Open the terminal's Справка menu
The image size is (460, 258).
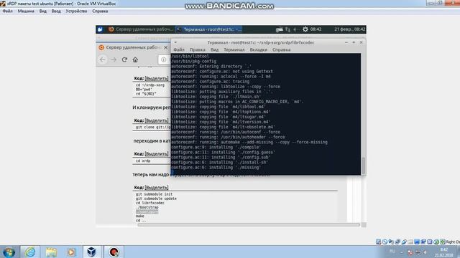click(x=281, y=49)
